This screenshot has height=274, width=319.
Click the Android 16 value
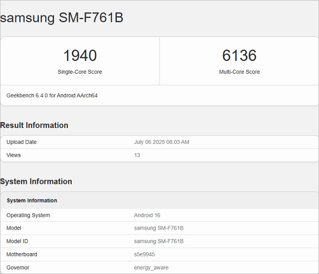(147, 215)
